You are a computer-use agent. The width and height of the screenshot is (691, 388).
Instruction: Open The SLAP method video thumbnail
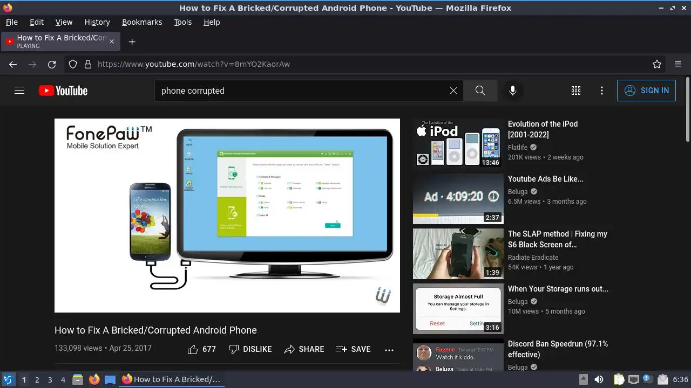(x=458, y=254)
